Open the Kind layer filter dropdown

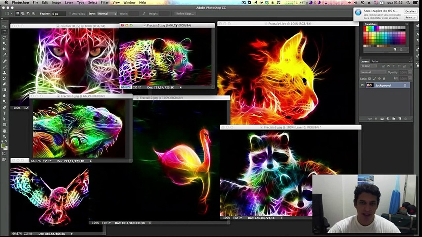pyautogui.click(x=370, y=66)
